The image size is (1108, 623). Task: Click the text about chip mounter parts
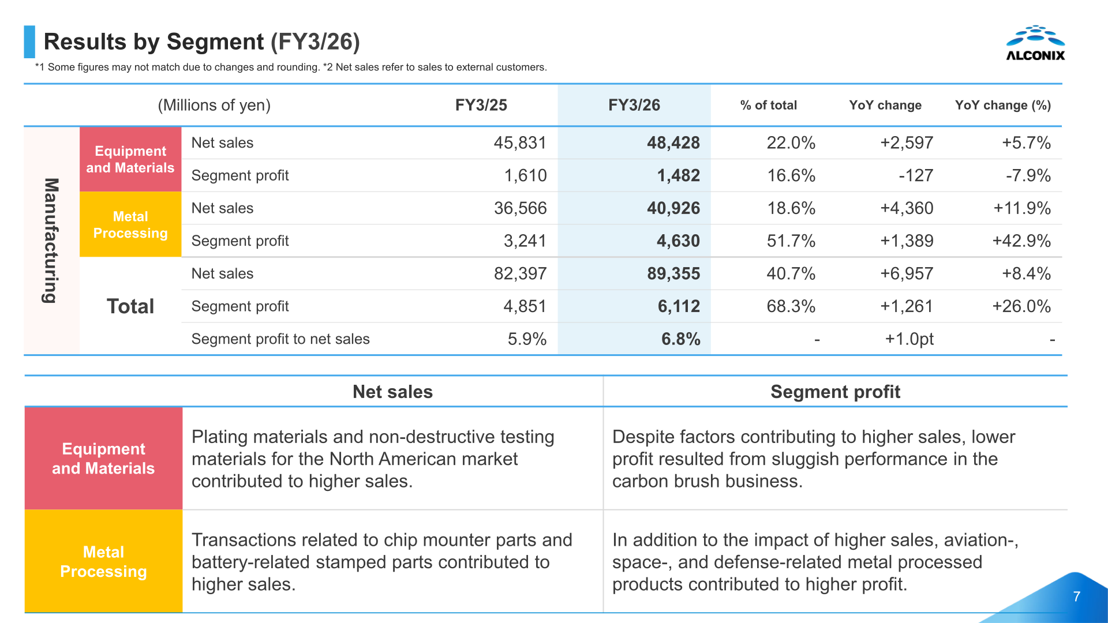[x=381, y=562]
